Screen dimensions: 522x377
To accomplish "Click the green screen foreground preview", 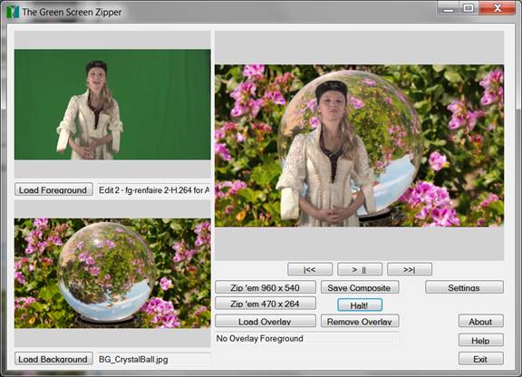I will (x=112, y=104).
